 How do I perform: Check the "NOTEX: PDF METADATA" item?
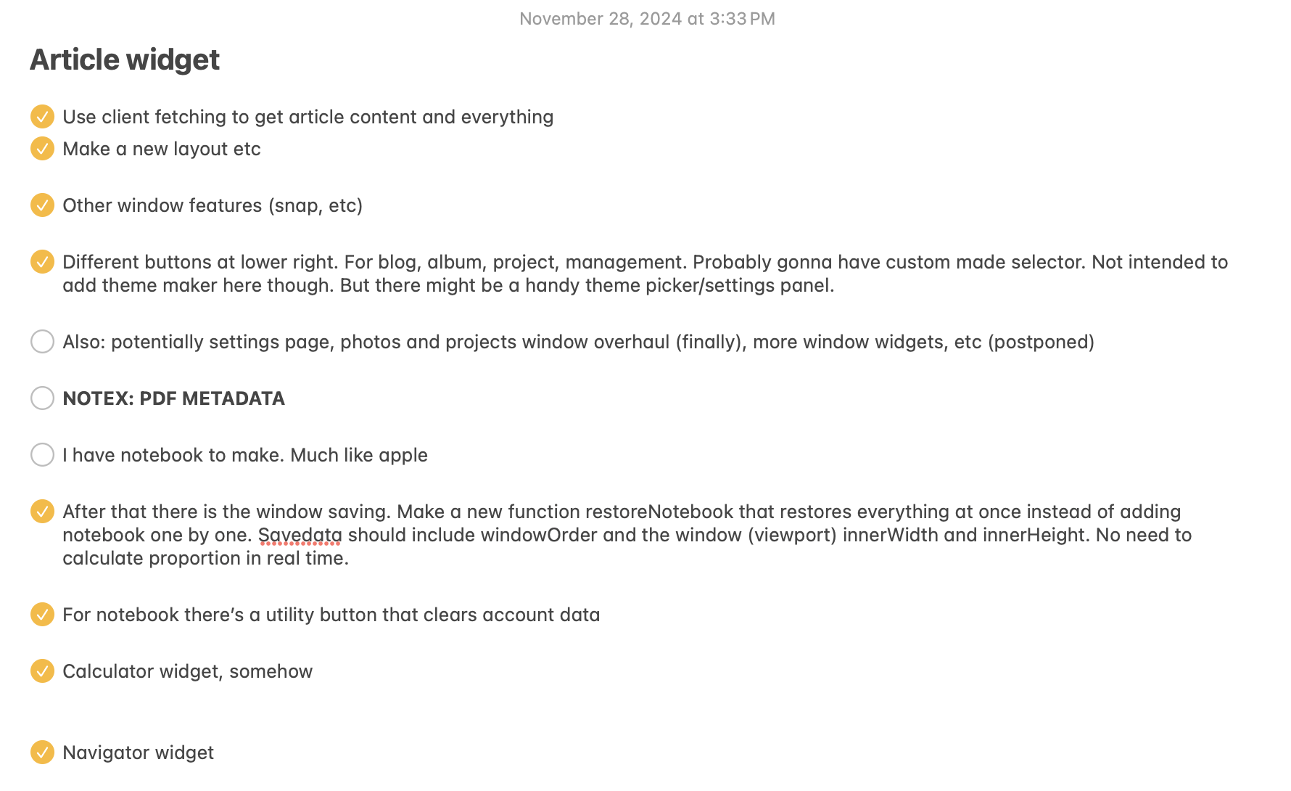[x=42, y=398]
